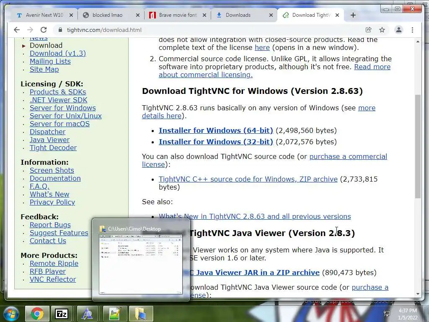Image resolution: width=429 pixels, height=322 pixels.
Task: Close the blocked lmao tab
Action: tap(138, 16)
